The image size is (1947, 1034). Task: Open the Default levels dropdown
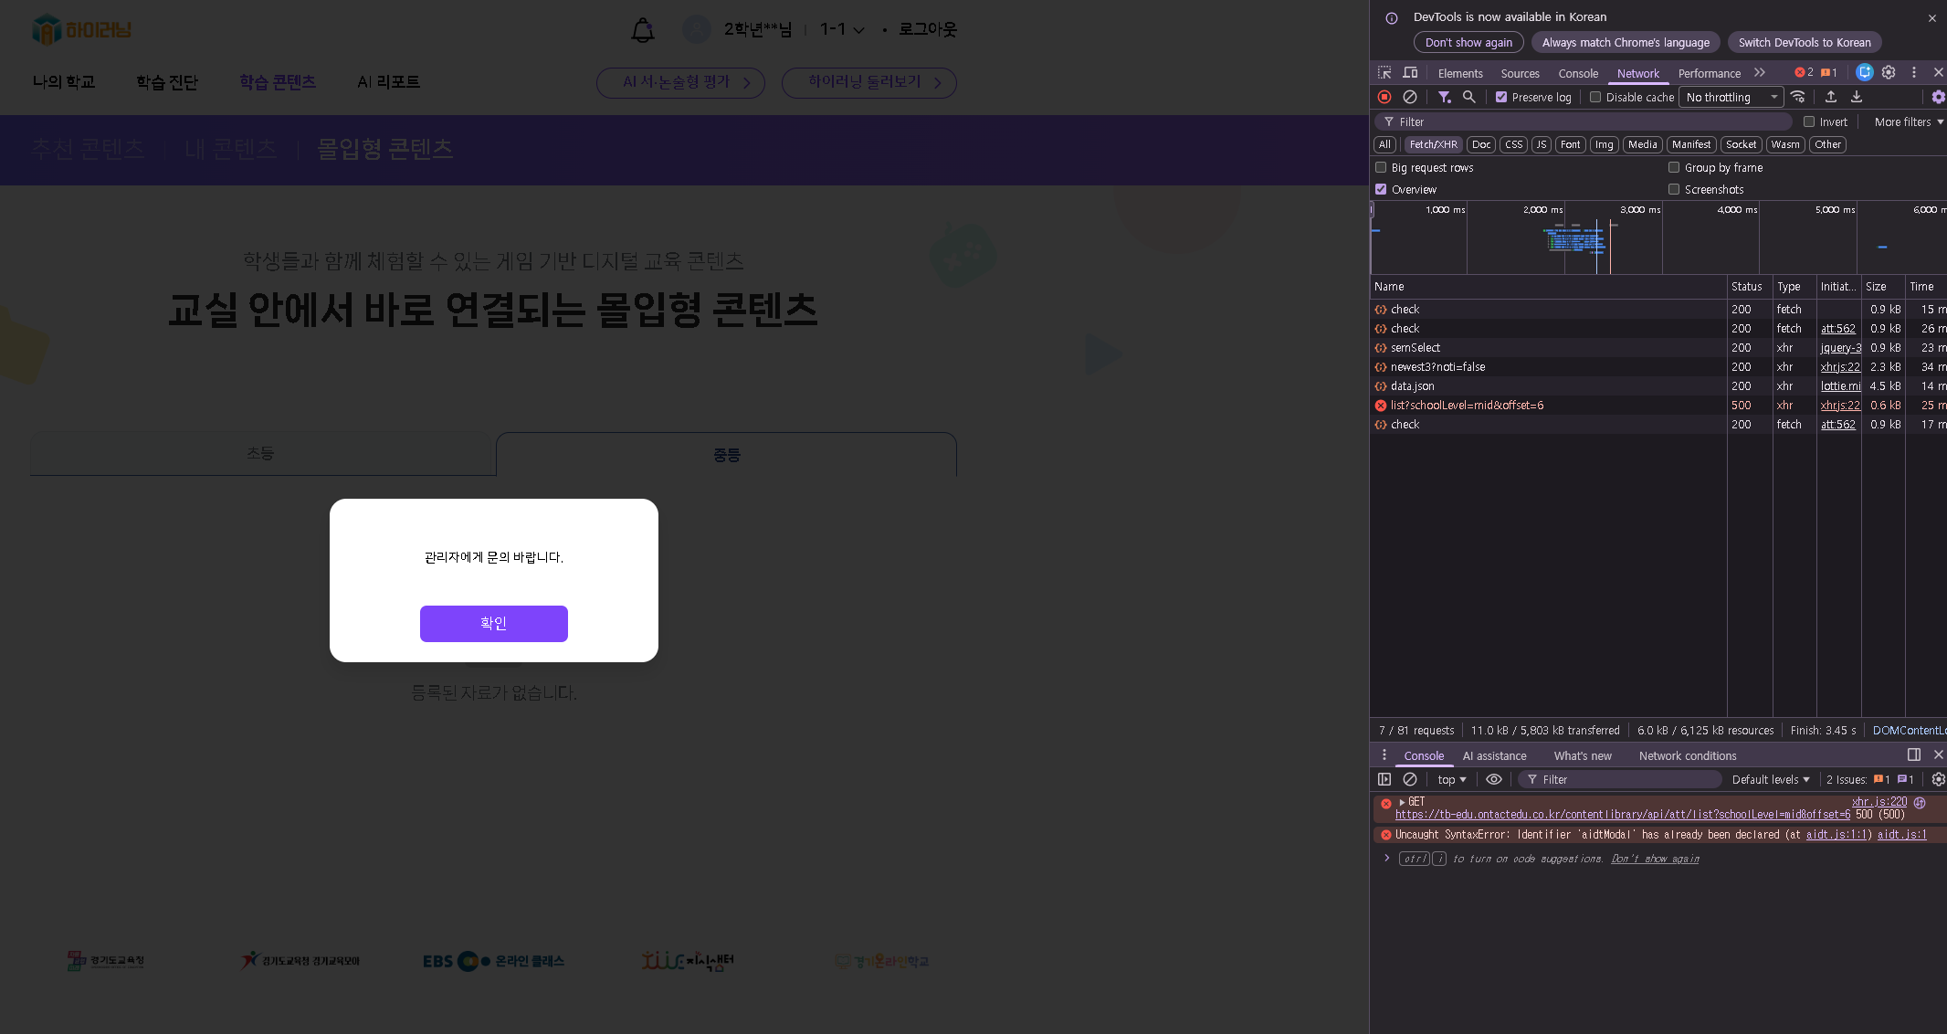(x=1770, y=779)
